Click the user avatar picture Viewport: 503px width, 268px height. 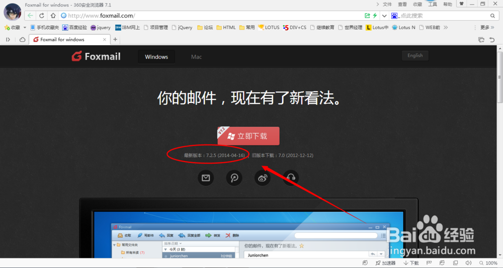click(x=12, y=12)
